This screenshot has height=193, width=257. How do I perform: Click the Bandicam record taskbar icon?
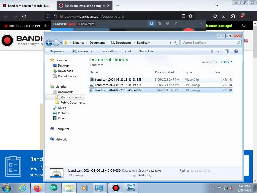115,188
